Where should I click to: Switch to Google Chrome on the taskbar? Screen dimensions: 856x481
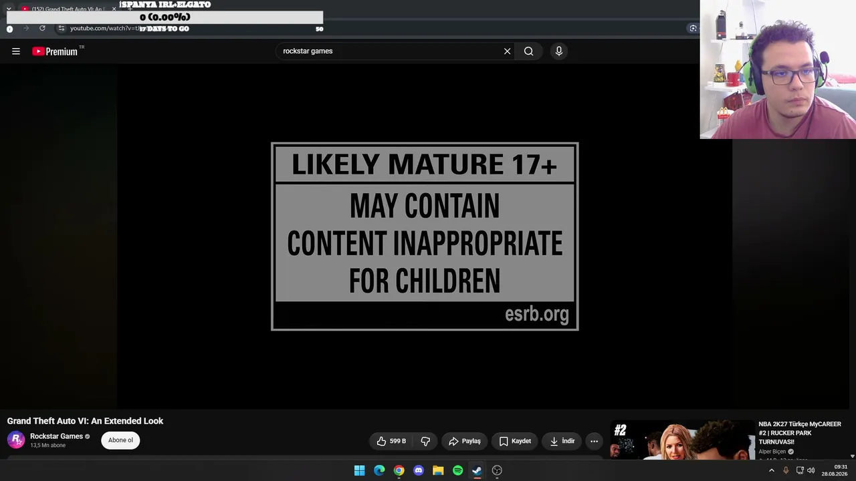coord(399,470)
